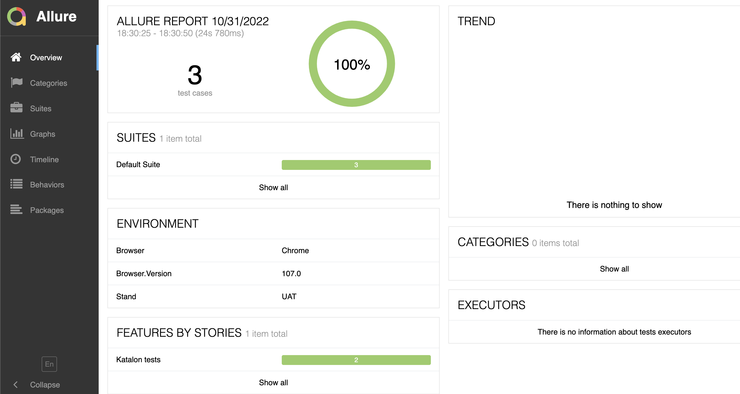
Task: Open the Default Suite row
Action: (x=138, y=165)
